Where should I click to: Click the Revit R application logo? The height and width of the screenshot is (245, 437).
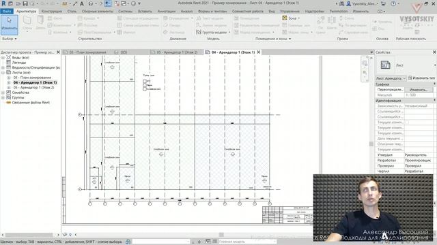point(3,3)
